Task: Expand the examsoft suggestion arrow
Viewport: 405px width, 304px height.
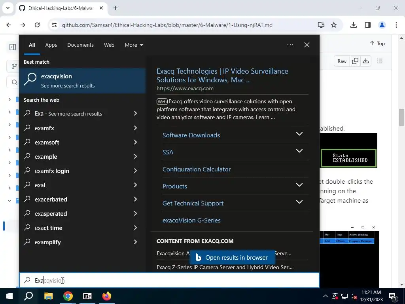Action: pos(135,142)
